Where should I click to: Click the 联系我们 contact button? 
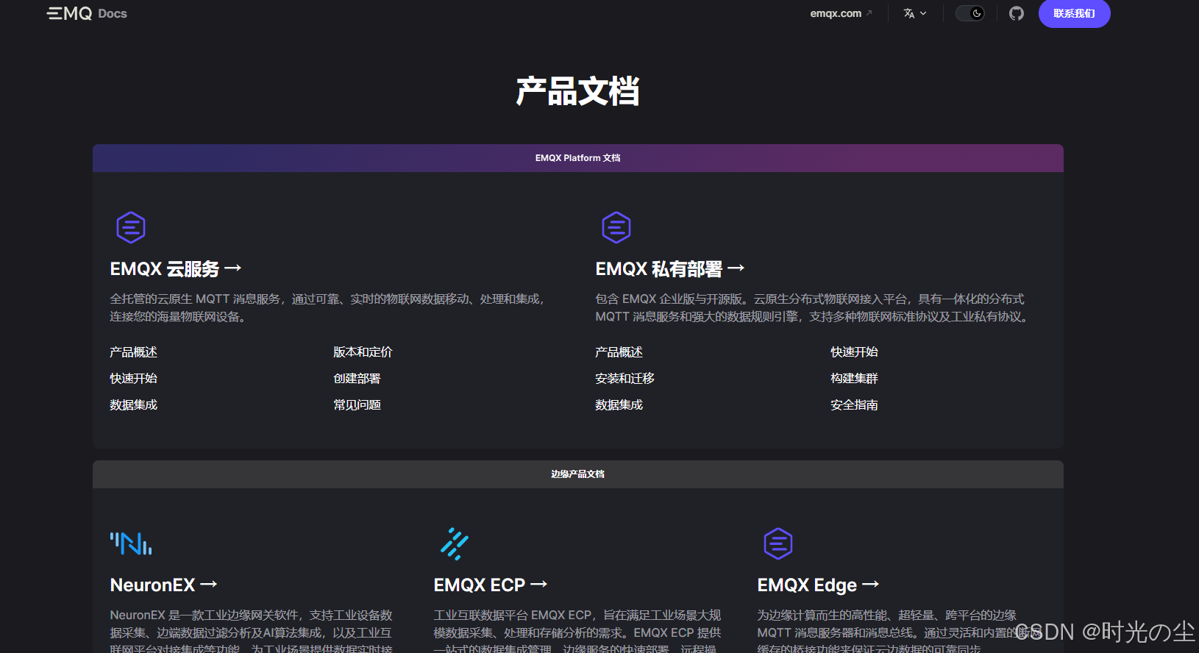pyautogui.click(x=1074, y=13)
